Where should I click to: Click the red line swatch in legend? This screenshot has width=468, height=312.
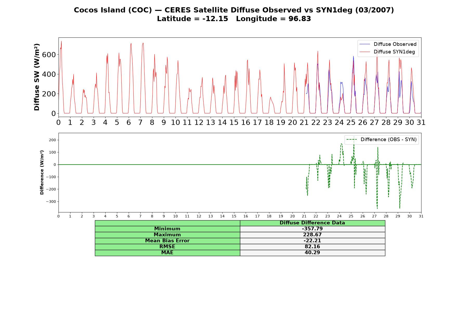coord(365,52)
